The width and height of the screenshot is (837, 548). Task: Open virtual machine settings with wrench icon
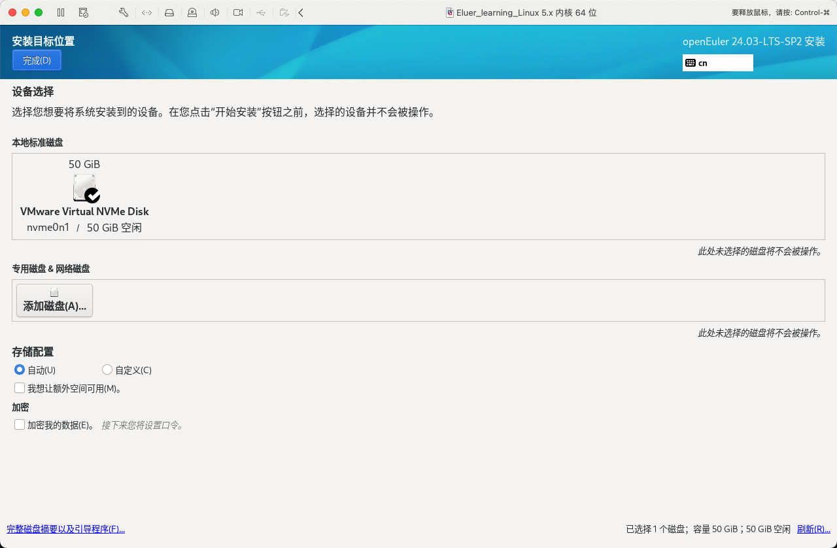click(x=123, y=12)
